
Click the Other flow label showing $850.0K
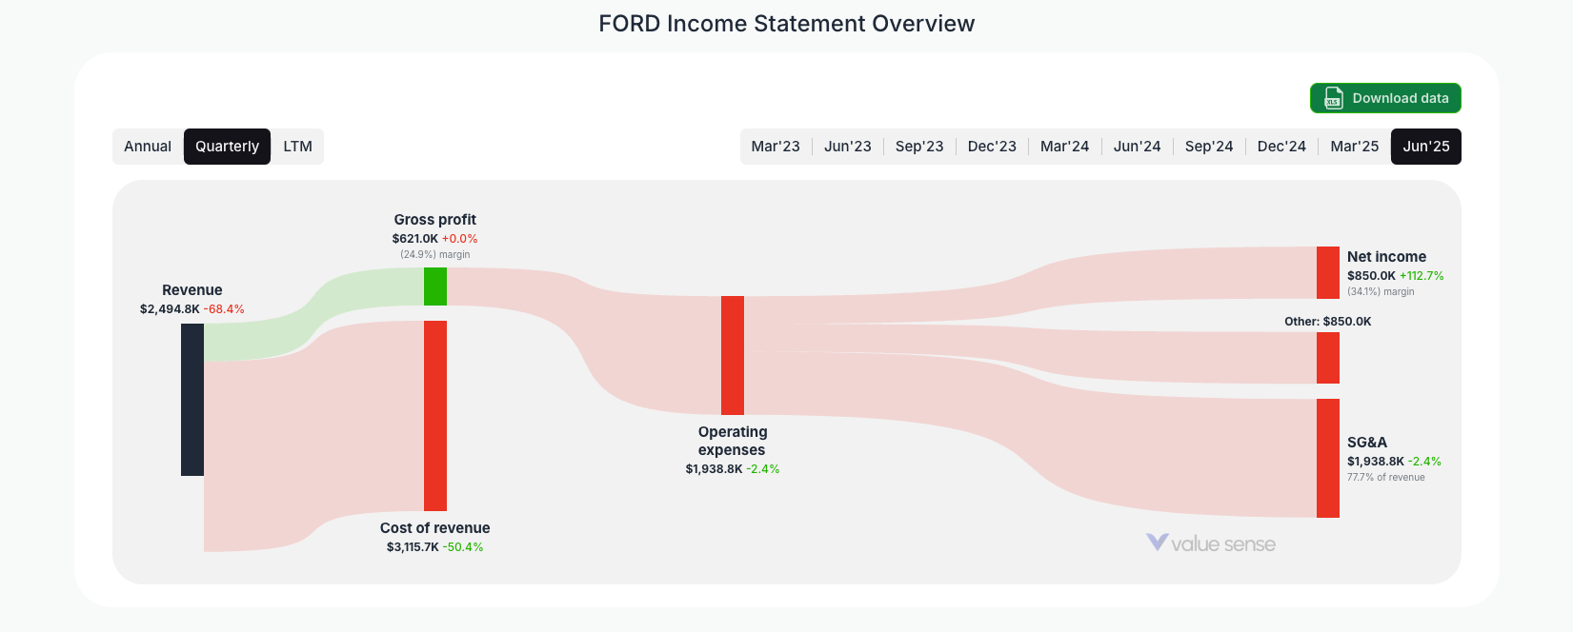click(x=1329, y=322)
